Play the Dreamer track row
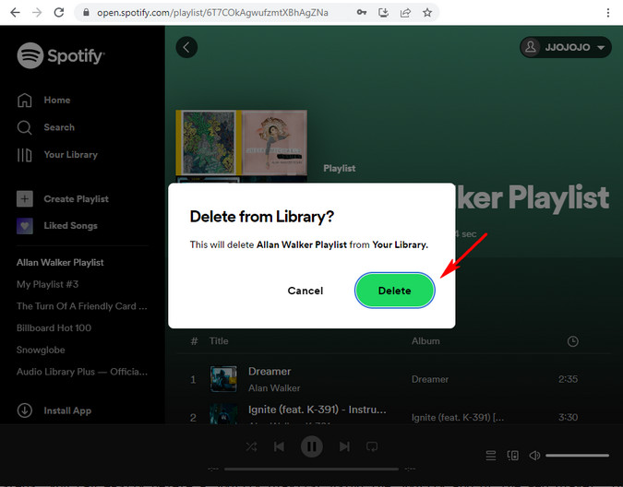 coord(394,379)
